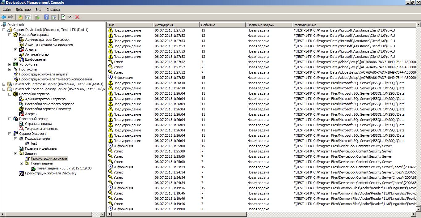Screen dimensions: 421x218
Task: Toggle the Show/Hide console tree icon
Action: coord(28,17)
